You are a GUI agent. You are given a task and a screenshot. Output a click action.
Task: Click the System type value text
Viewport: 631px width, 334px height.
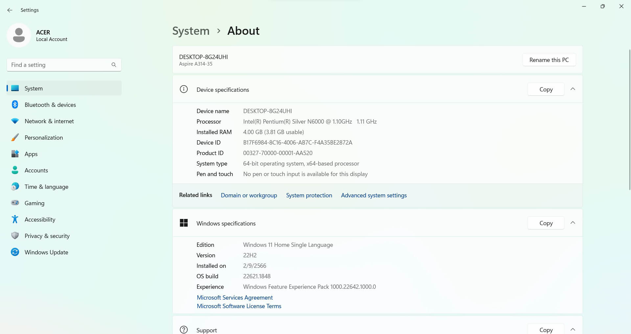[301, 163]
